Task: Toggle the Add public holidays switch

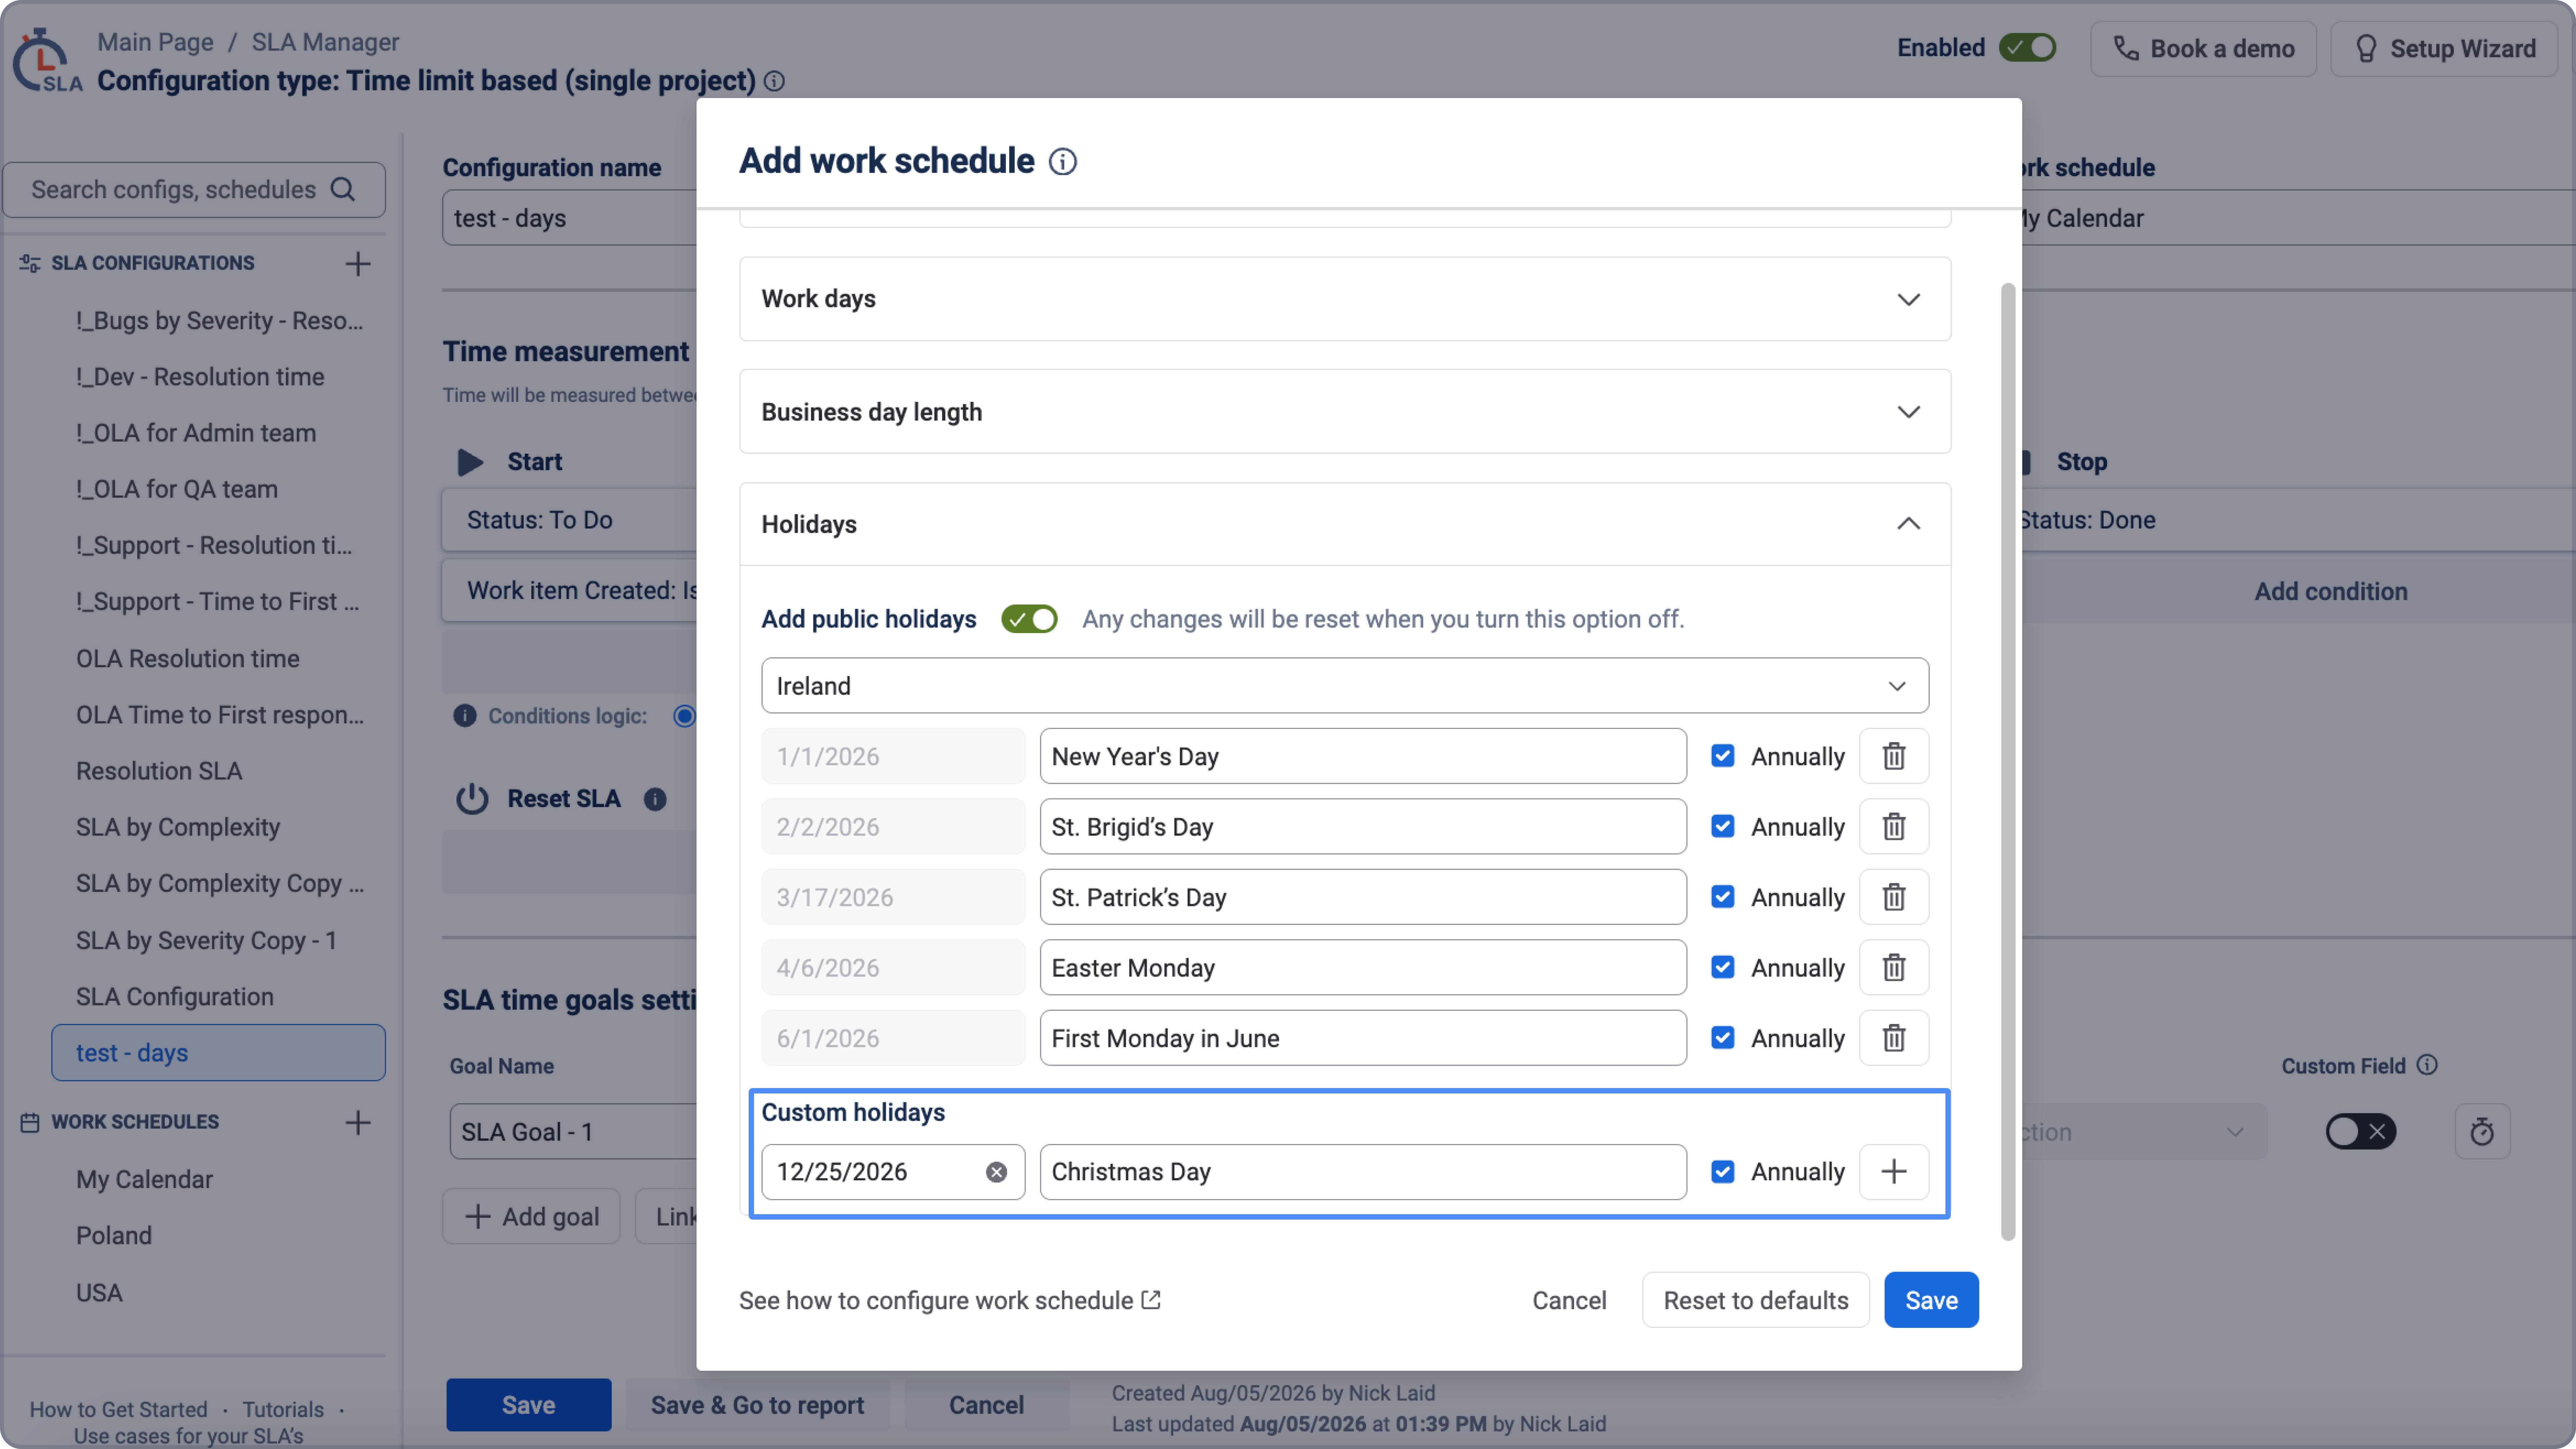Action: point(1029,619)
